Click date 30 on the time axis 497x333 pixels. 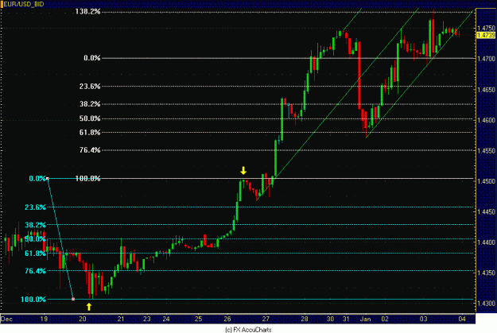click(330, 319)
